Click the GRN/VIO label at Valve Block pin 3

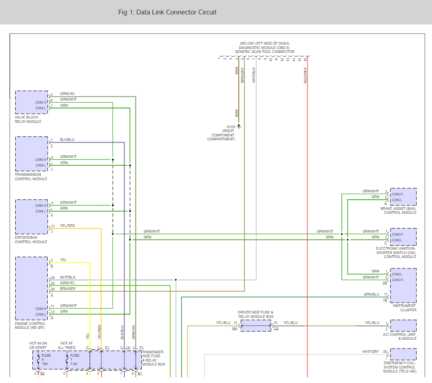click(67, 94)
